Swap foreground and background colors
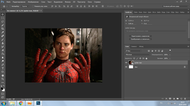 point(4,86)
